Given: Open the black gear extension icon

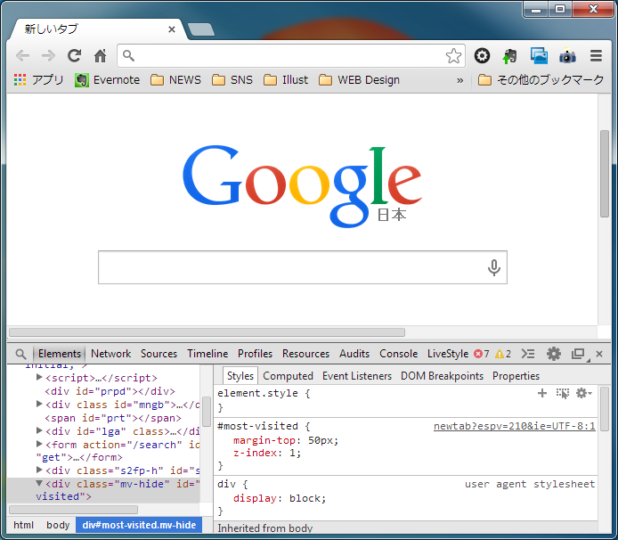Looking at the screenshot, I should (482, 56).
